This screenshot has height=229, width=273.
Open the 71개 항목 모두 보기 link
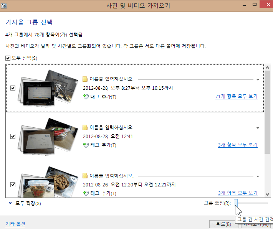[x=237, y=97]
